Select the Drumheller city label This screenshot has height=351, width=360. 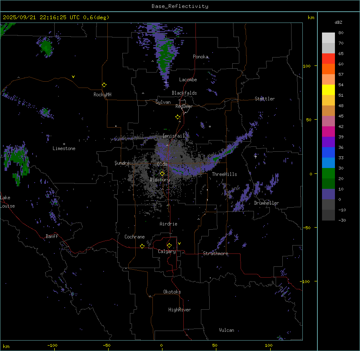266,203
